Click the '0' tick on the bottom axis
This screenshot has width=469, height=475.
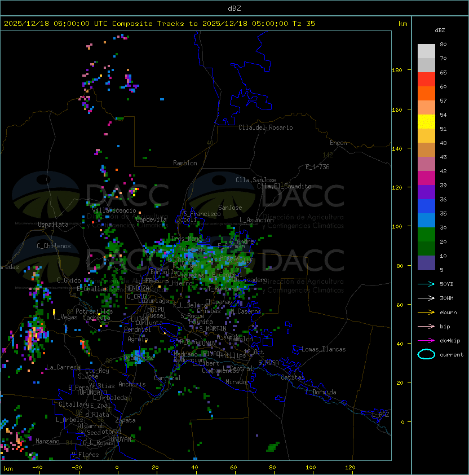coord(117,468)
